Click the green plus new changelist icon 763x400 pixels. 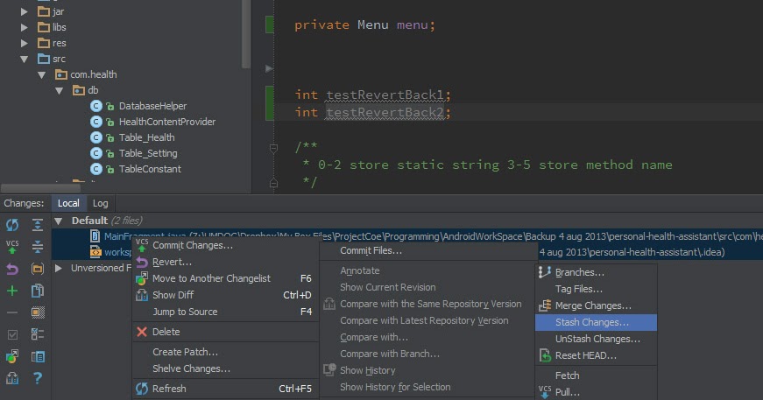(x=12, y=291)
